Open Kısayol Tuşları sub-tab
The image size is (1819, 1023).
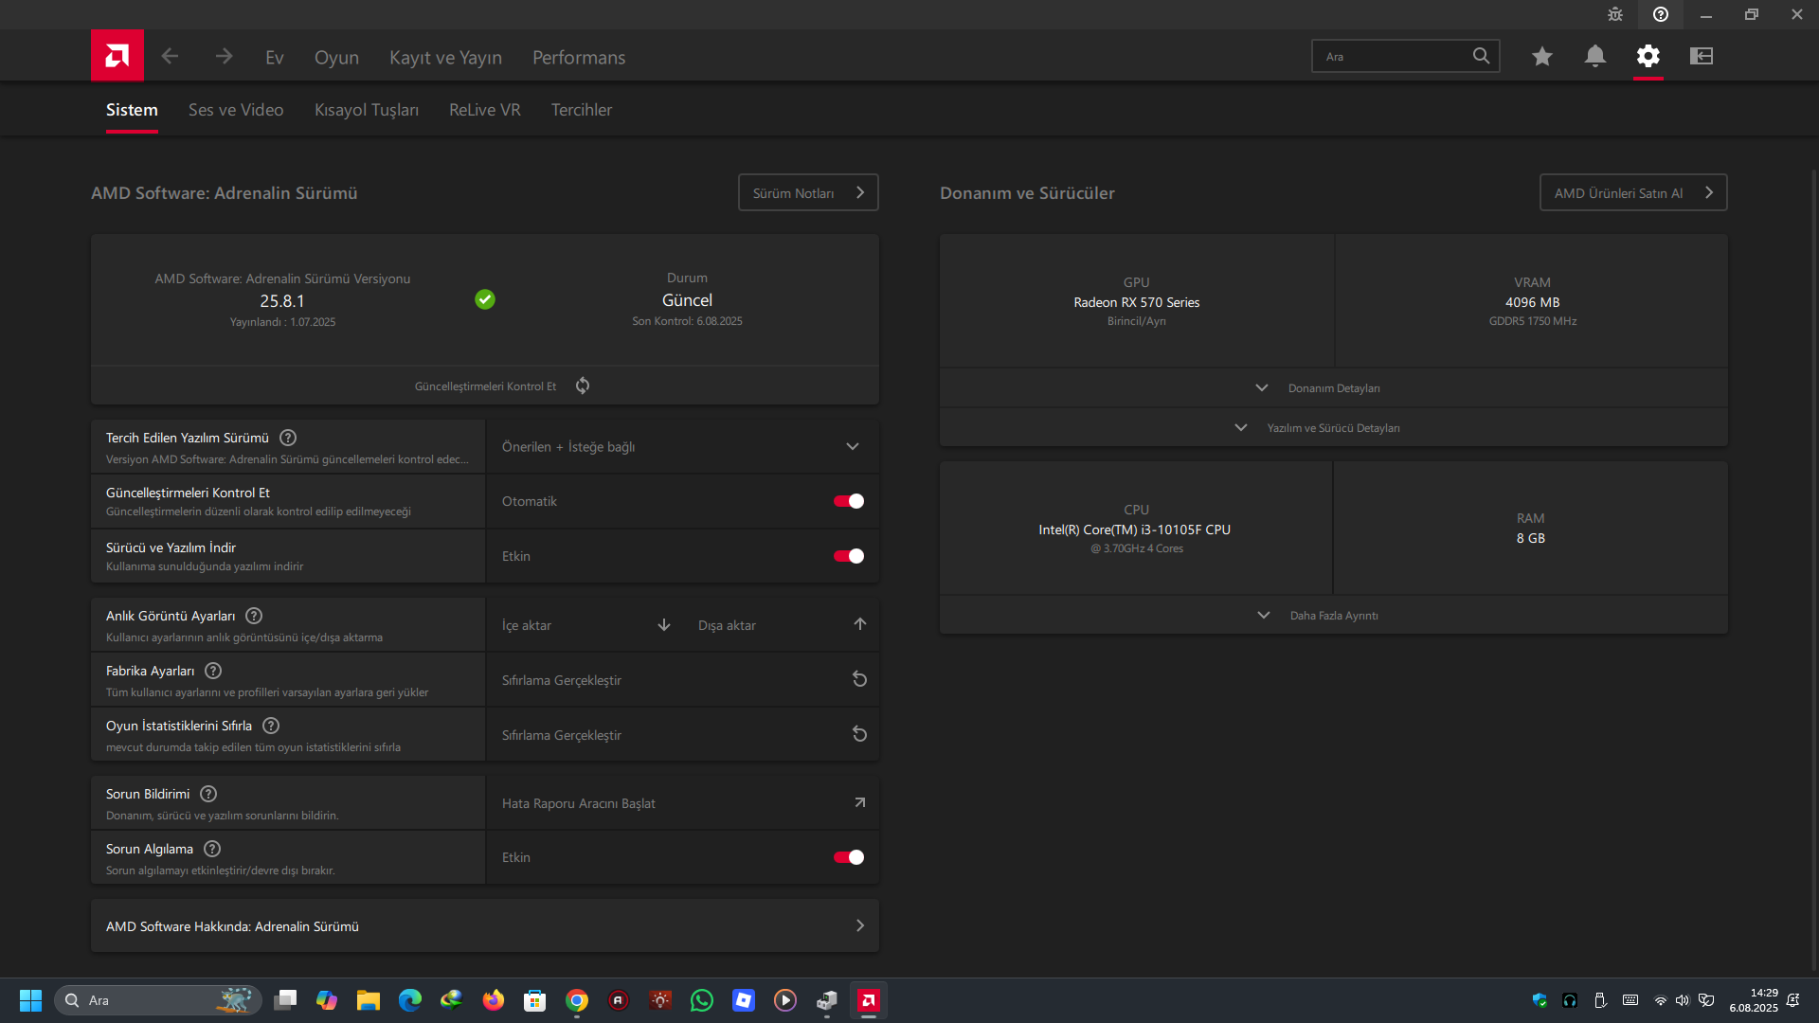coord(367,110)
